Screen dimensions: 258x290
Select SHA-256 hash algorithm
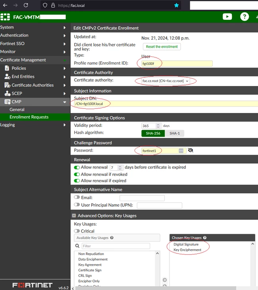pos(153,133)
